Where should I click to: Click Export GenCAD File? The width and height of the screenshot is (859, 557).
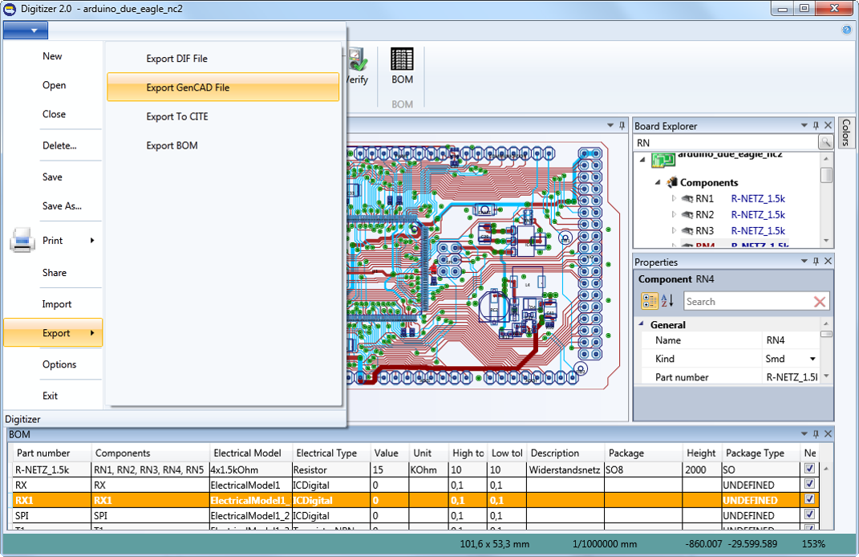click(223, 87)
